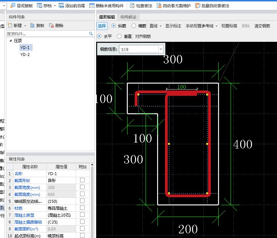Click the greyed 删除 toolbar button
277x238 pixels.
[x=246, y=26]
